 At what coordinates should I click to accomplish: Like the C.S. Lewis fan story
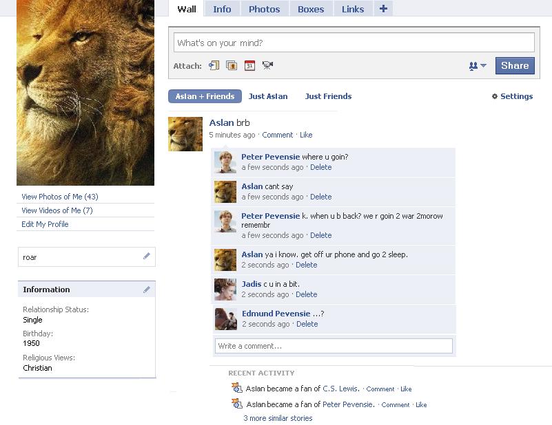point(406,389)
